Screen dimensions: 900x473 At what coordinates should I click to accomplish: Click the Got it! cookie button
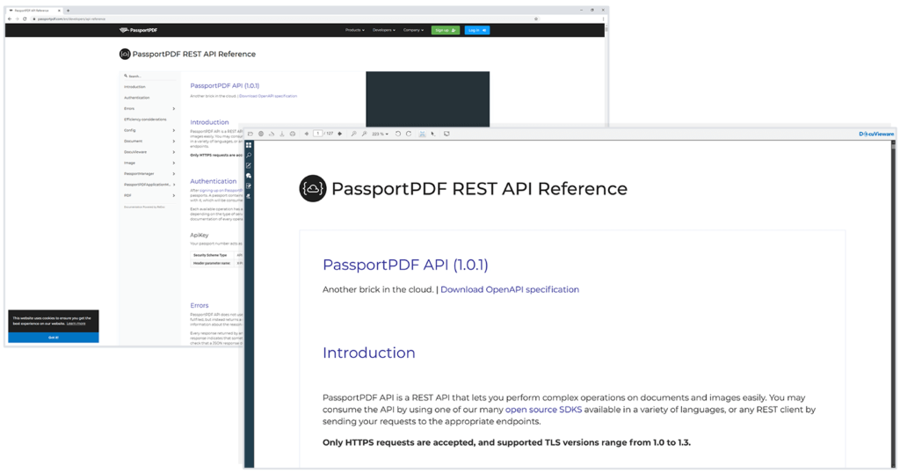[x=54, y=338]
